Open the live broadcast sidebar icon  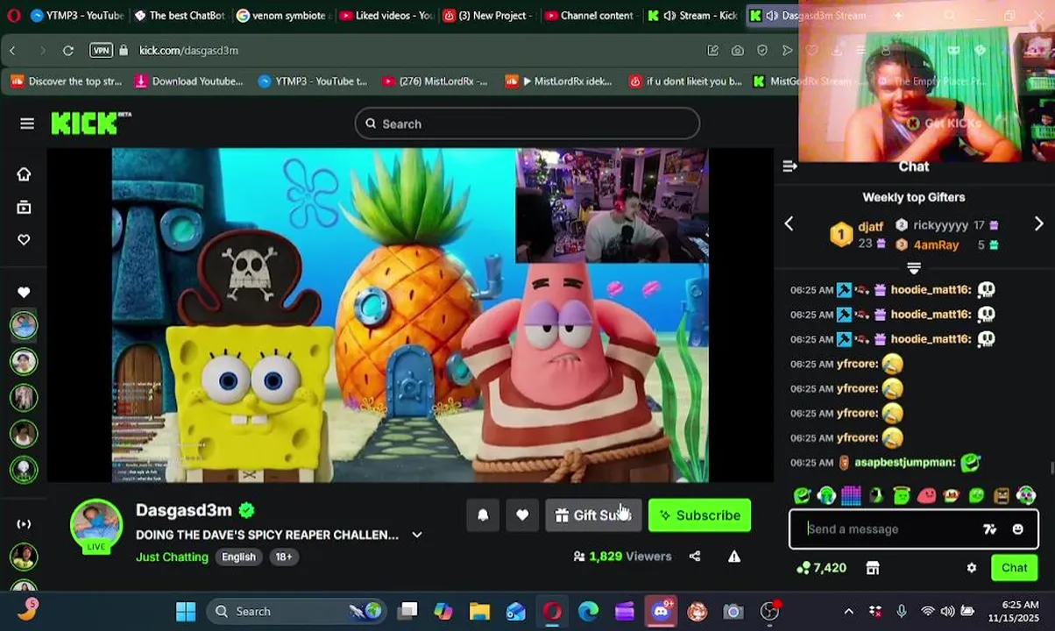point(24,524)
